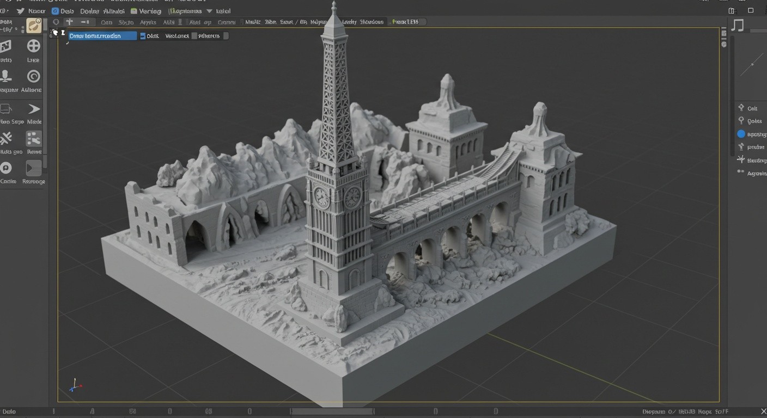This screenshot has width=767, height=418.
Task: Open the blue highlighted mode dropdown field
Action: (x=102, y=36)
